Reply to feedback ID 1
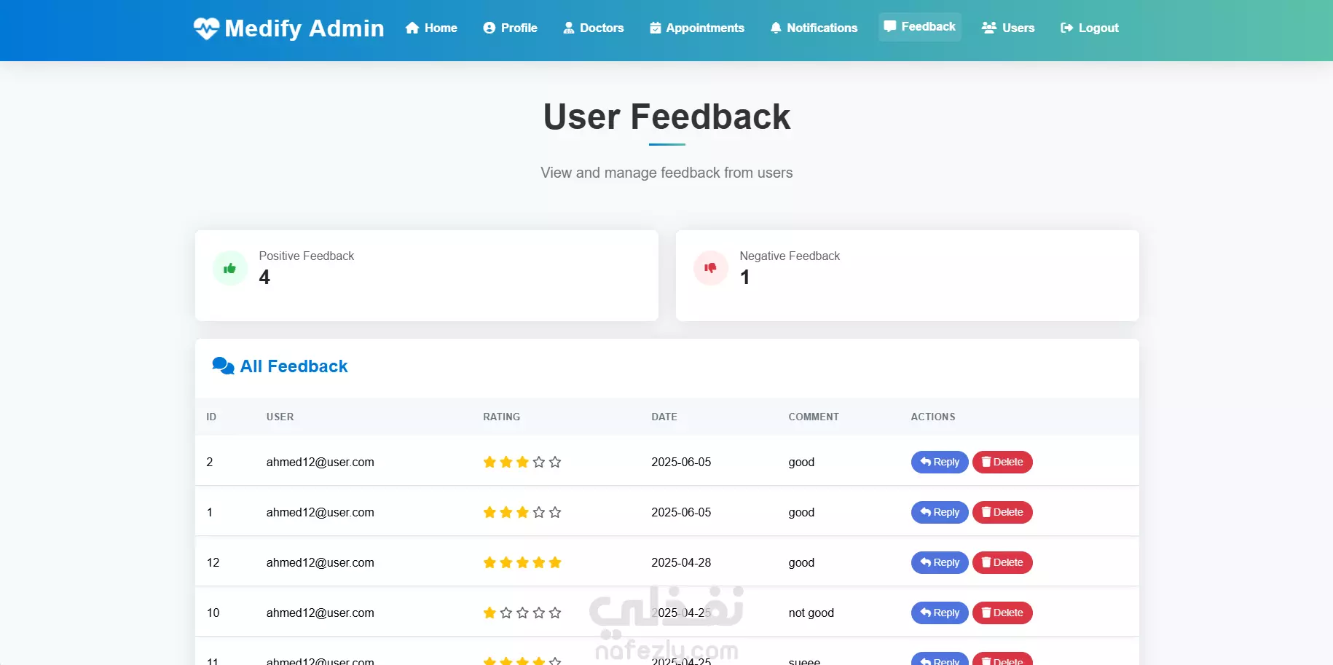Image resolution: width=1333 pixels, height=665 pixels. 940,512
